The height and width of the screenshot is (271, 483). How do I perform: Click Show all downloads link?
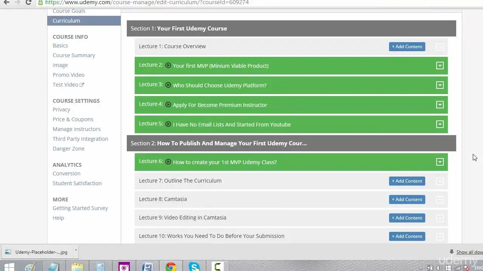[469, 252]
